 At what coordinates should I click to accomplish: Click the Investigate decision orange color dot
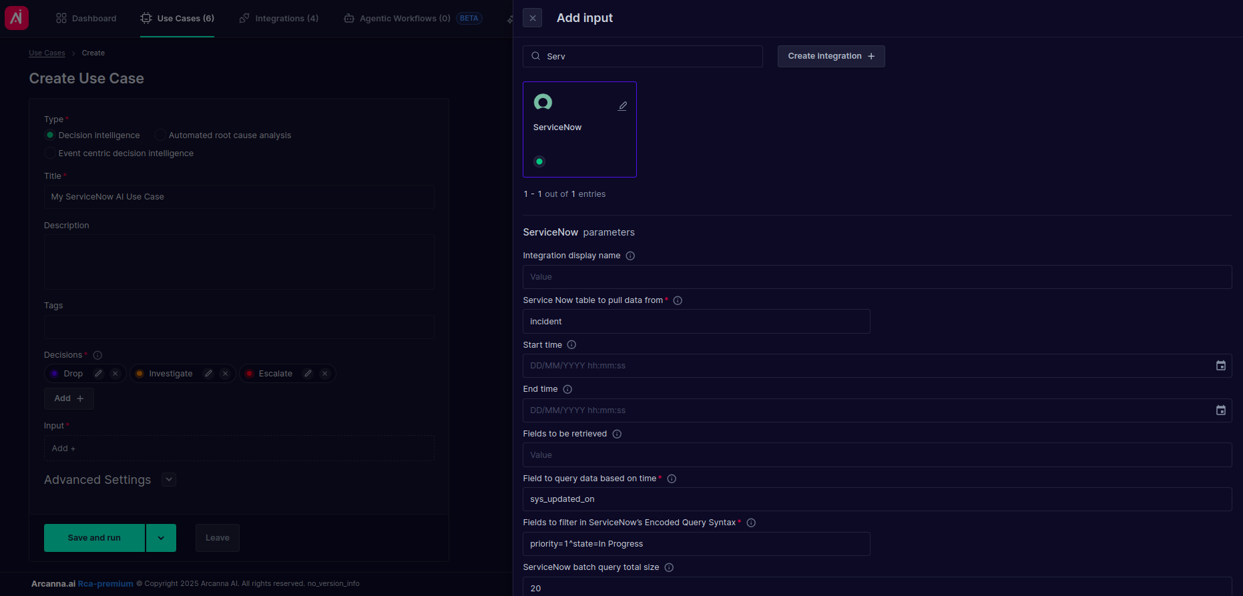(140, 374)
